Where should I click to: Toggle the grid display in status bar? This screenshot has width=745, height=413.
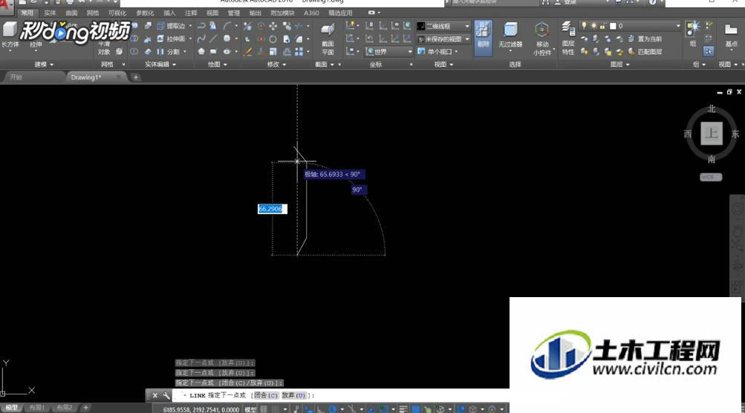point(264,409)
